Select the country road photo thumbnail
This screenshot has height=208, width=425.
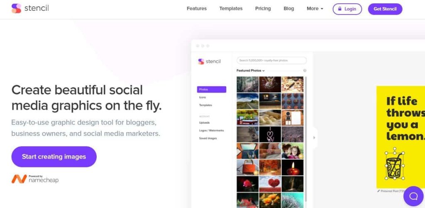click(247, 101)
